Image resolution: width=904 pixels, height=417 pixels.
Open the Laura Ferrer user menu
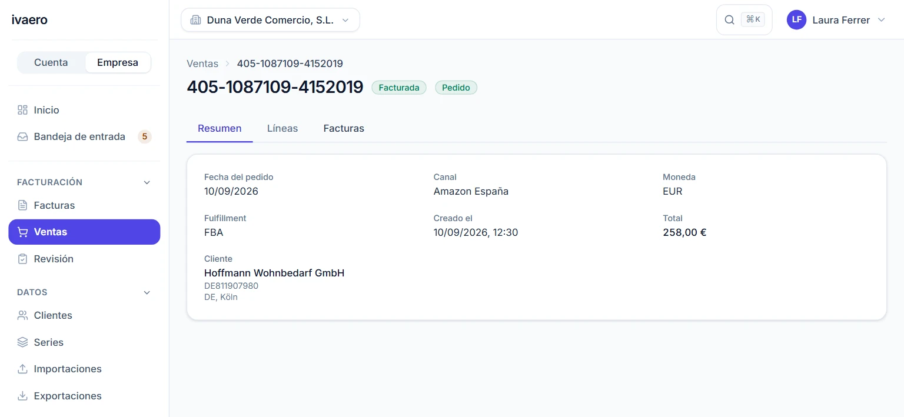[x=836, y=20]
